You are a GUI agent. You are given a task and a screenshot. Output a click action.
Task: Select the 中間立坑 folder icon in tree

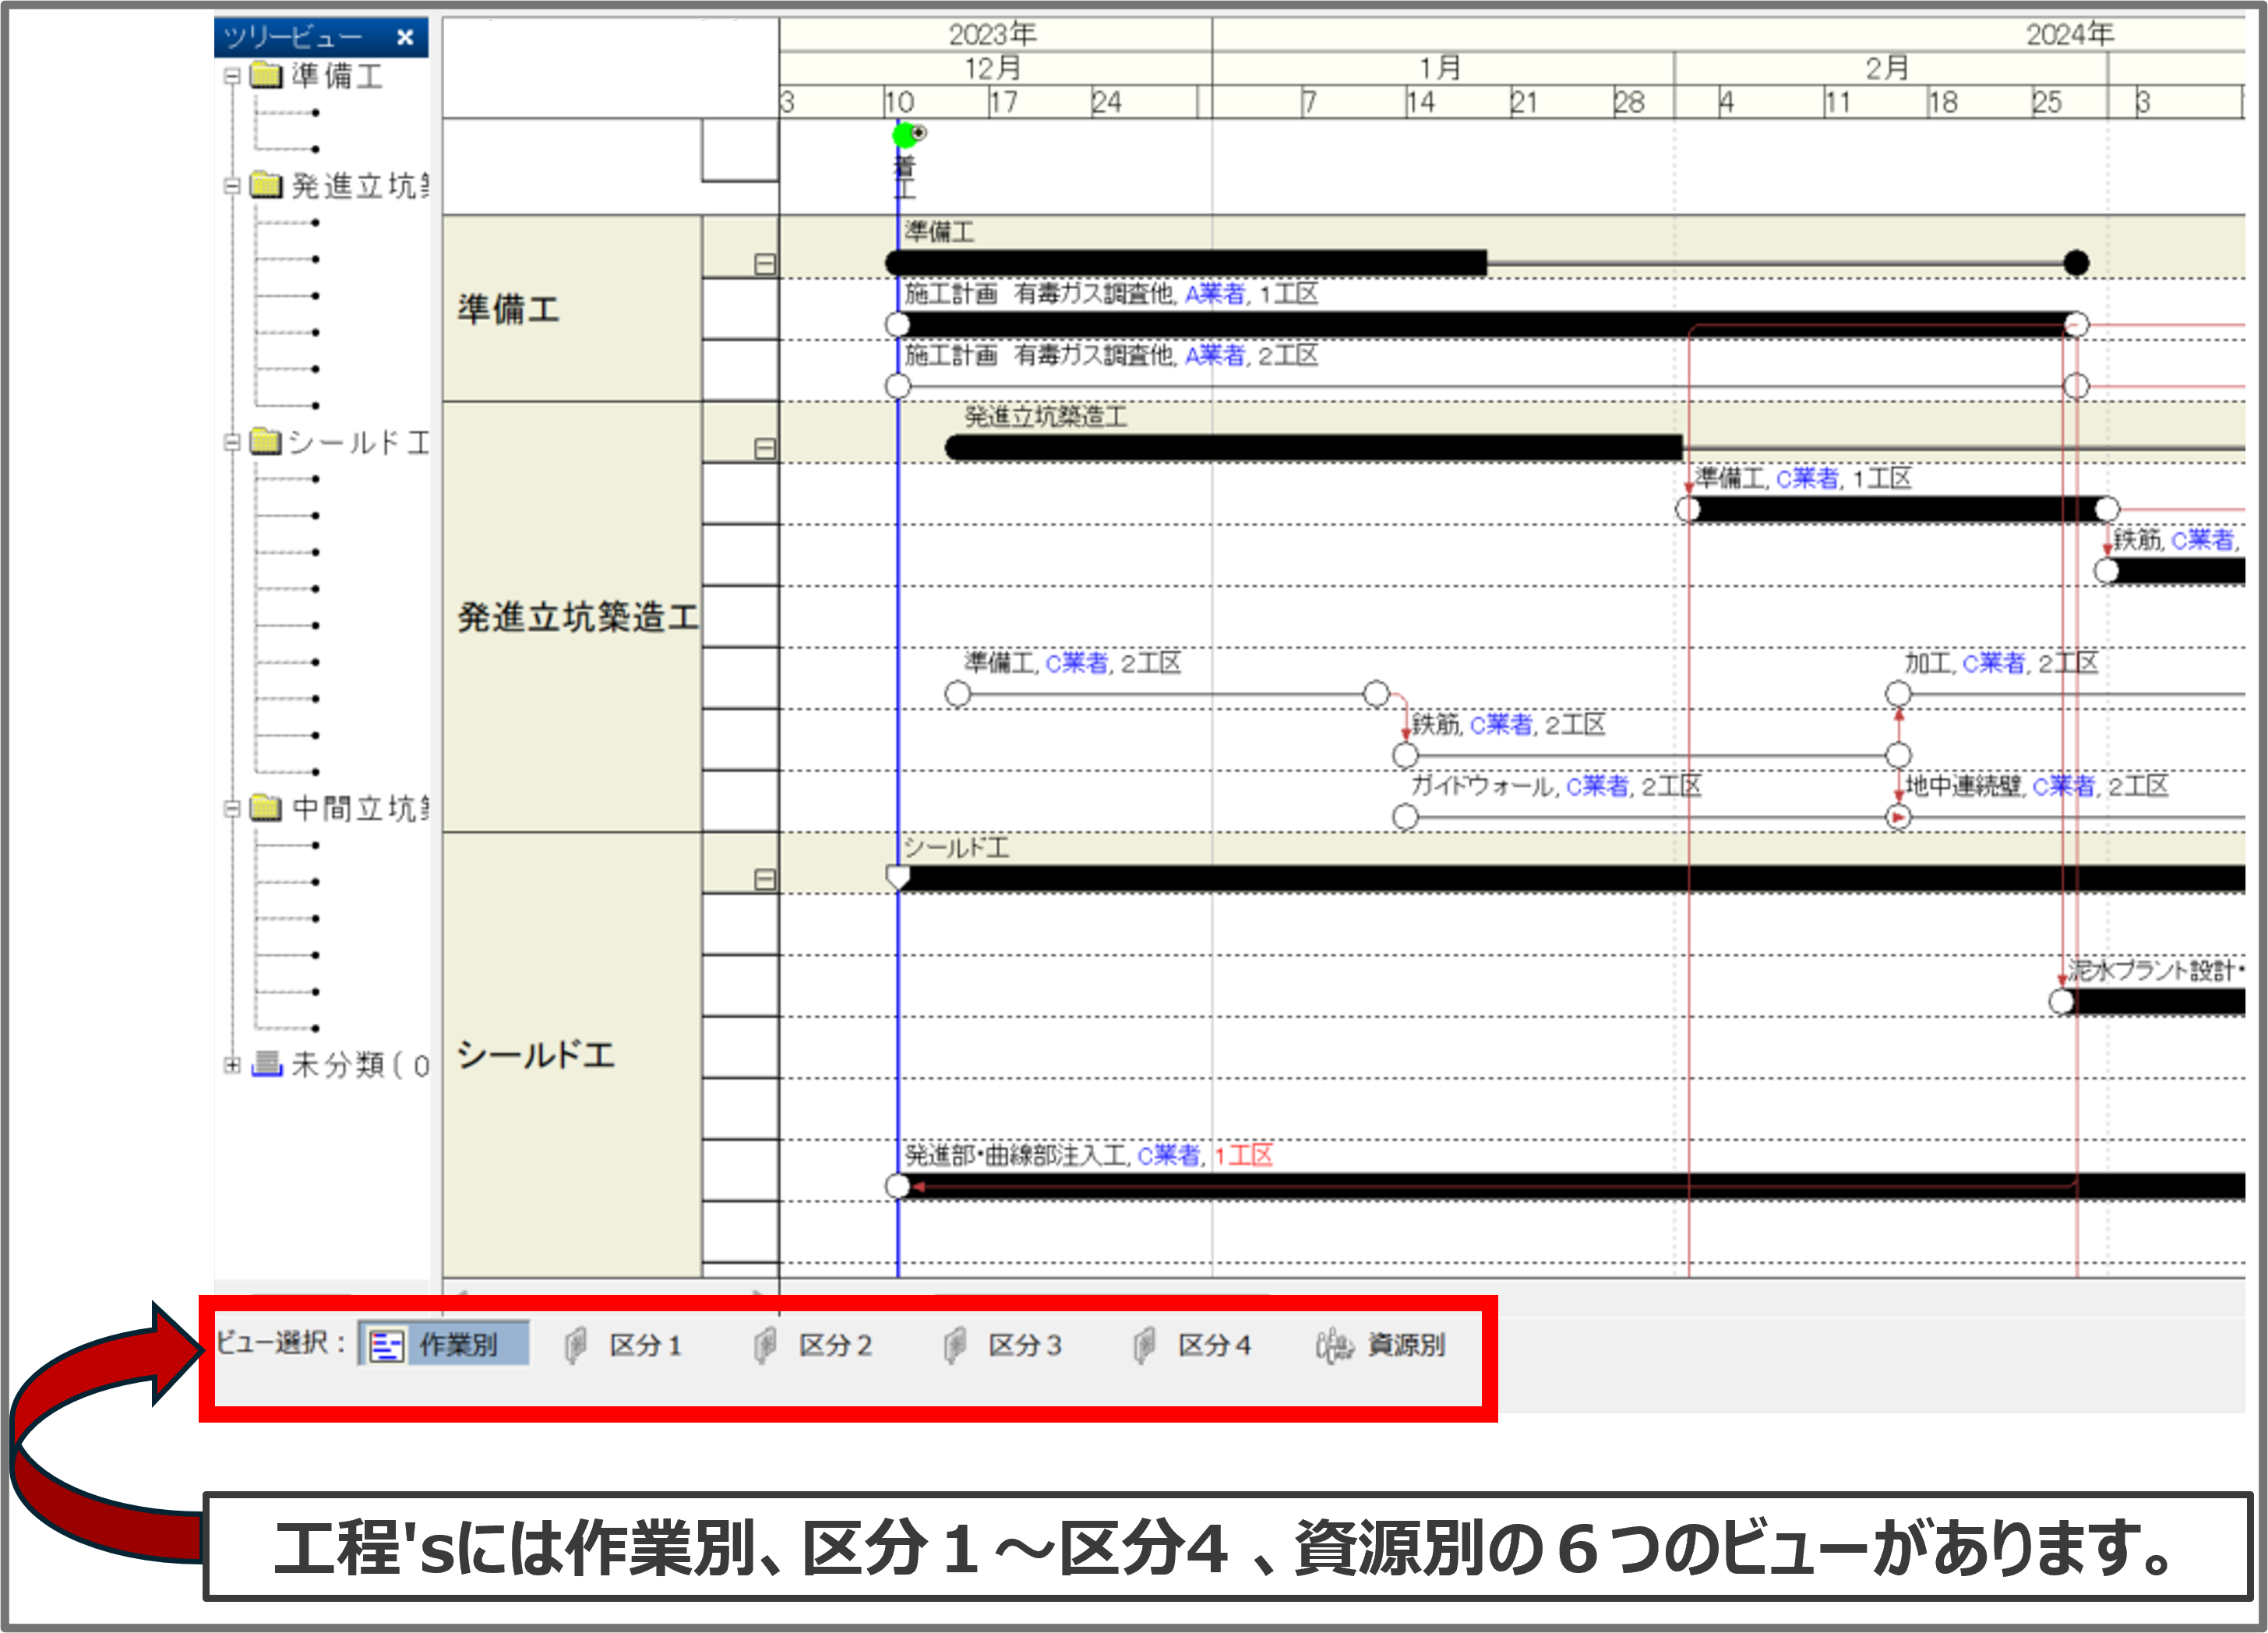click(x=266, y=807)
